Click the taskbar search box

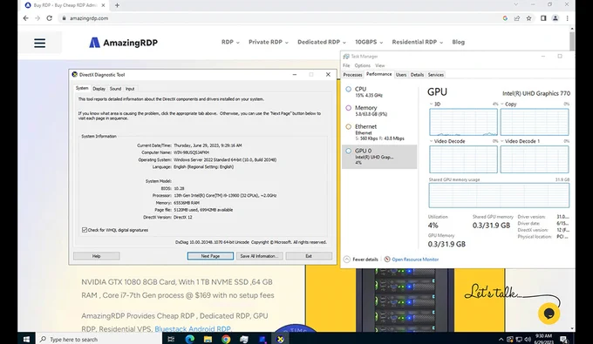tap(99, 339)
